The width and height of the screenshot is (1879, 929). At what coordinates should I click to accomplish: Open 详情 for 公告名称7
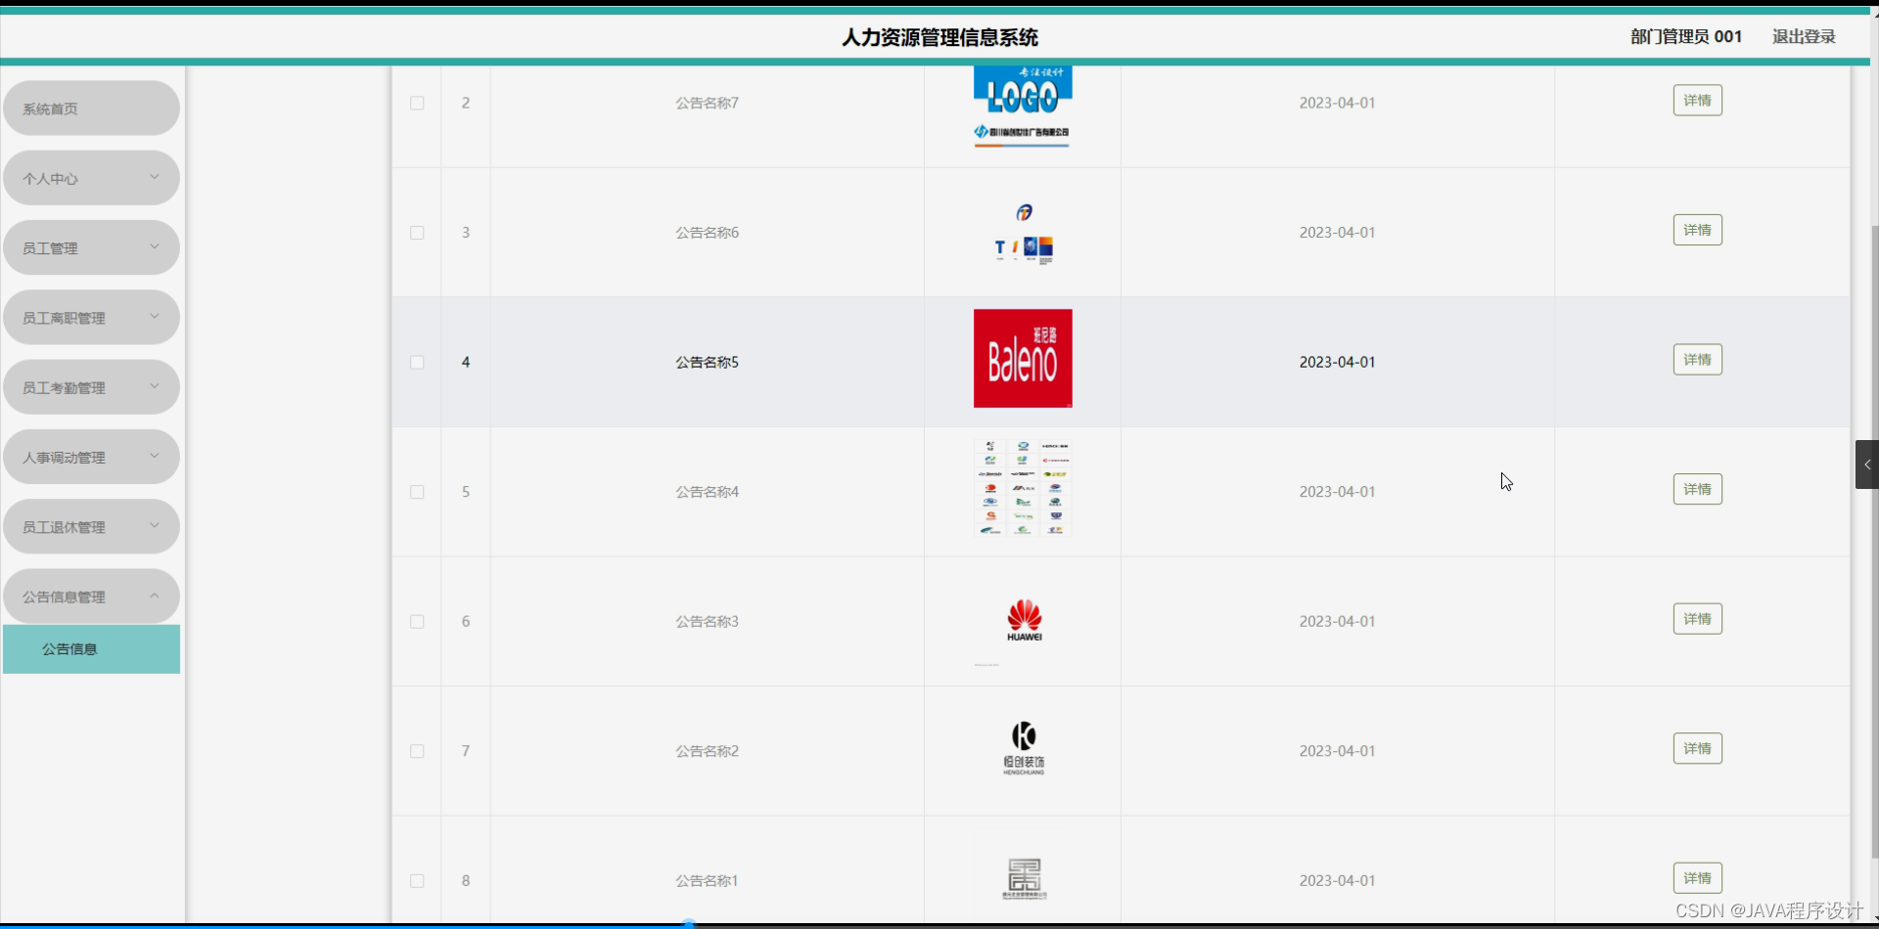pos(1697,101)
